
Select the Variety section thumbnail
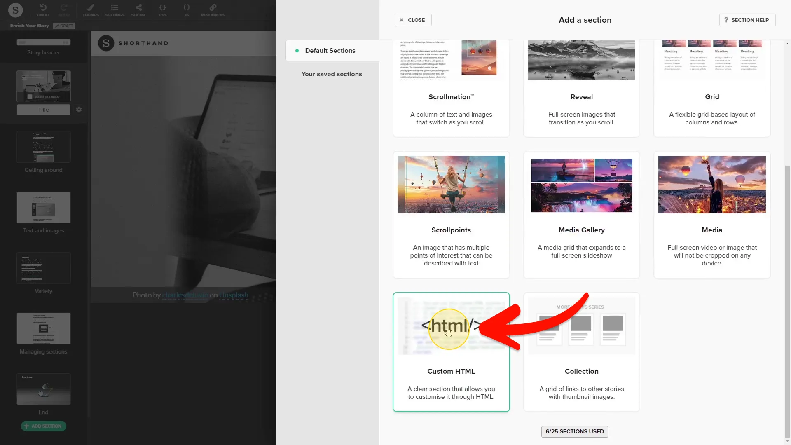44,268
